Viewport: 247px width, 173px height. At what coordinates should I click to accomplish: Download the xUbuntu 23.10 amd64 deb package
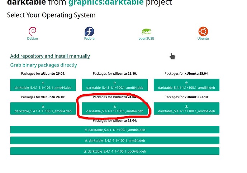tap(186, 108)
